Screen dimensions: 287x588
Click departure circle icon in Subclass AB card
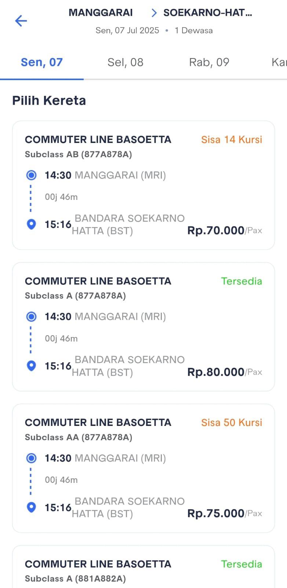32,175
